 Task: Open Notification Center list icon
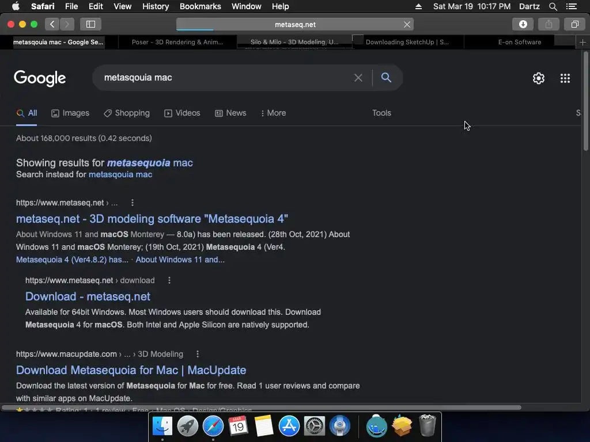pos(571,6)
